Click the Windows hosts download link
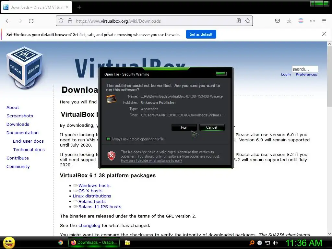332x249 pixels. (x=94, y=185)
